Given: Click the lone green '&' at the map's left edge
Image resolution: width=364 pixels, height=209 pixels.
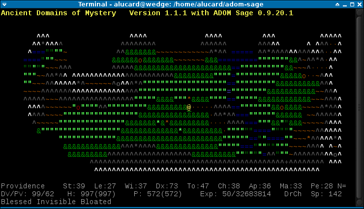Looking at the screenshot, I should click(x=39, y=131).
